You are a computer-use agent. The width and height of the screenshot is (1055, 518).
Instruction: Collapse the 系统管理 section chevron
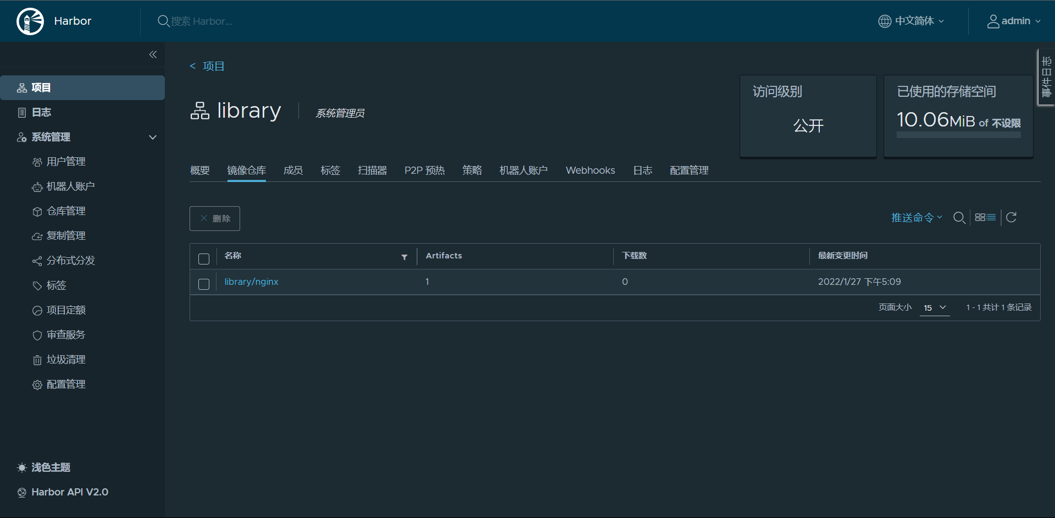tap(153, 137)
